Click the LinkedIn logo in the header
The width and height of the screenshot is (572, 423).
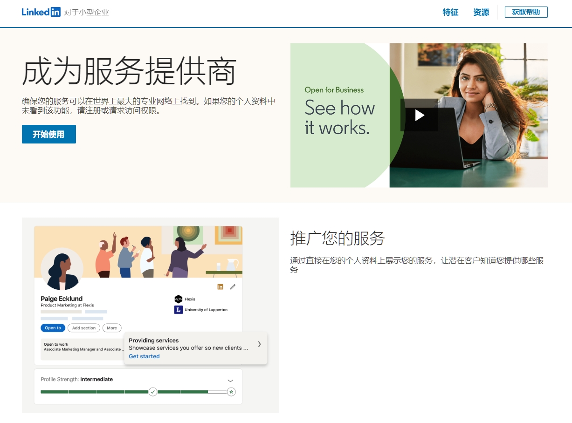41,12
